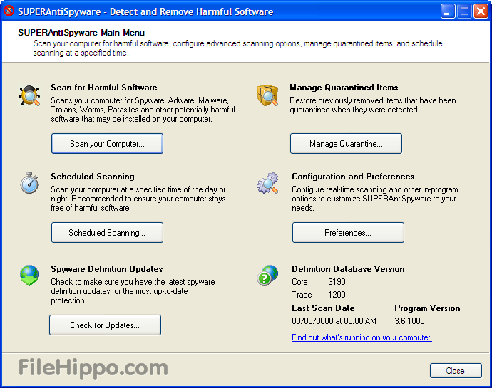
Task: Click the Configuration and Preferences heading
Action: pyautogui.click(x=353, y=177)
